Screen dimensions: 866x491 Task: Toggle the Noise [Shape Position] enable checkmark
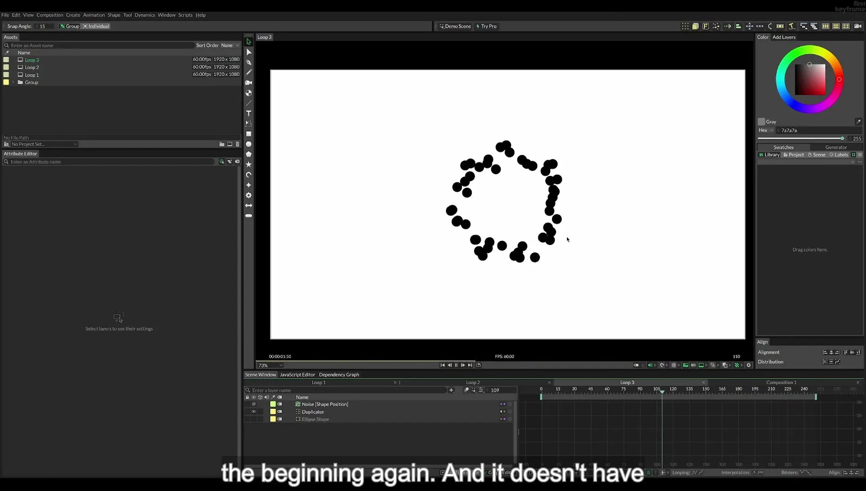253,404
